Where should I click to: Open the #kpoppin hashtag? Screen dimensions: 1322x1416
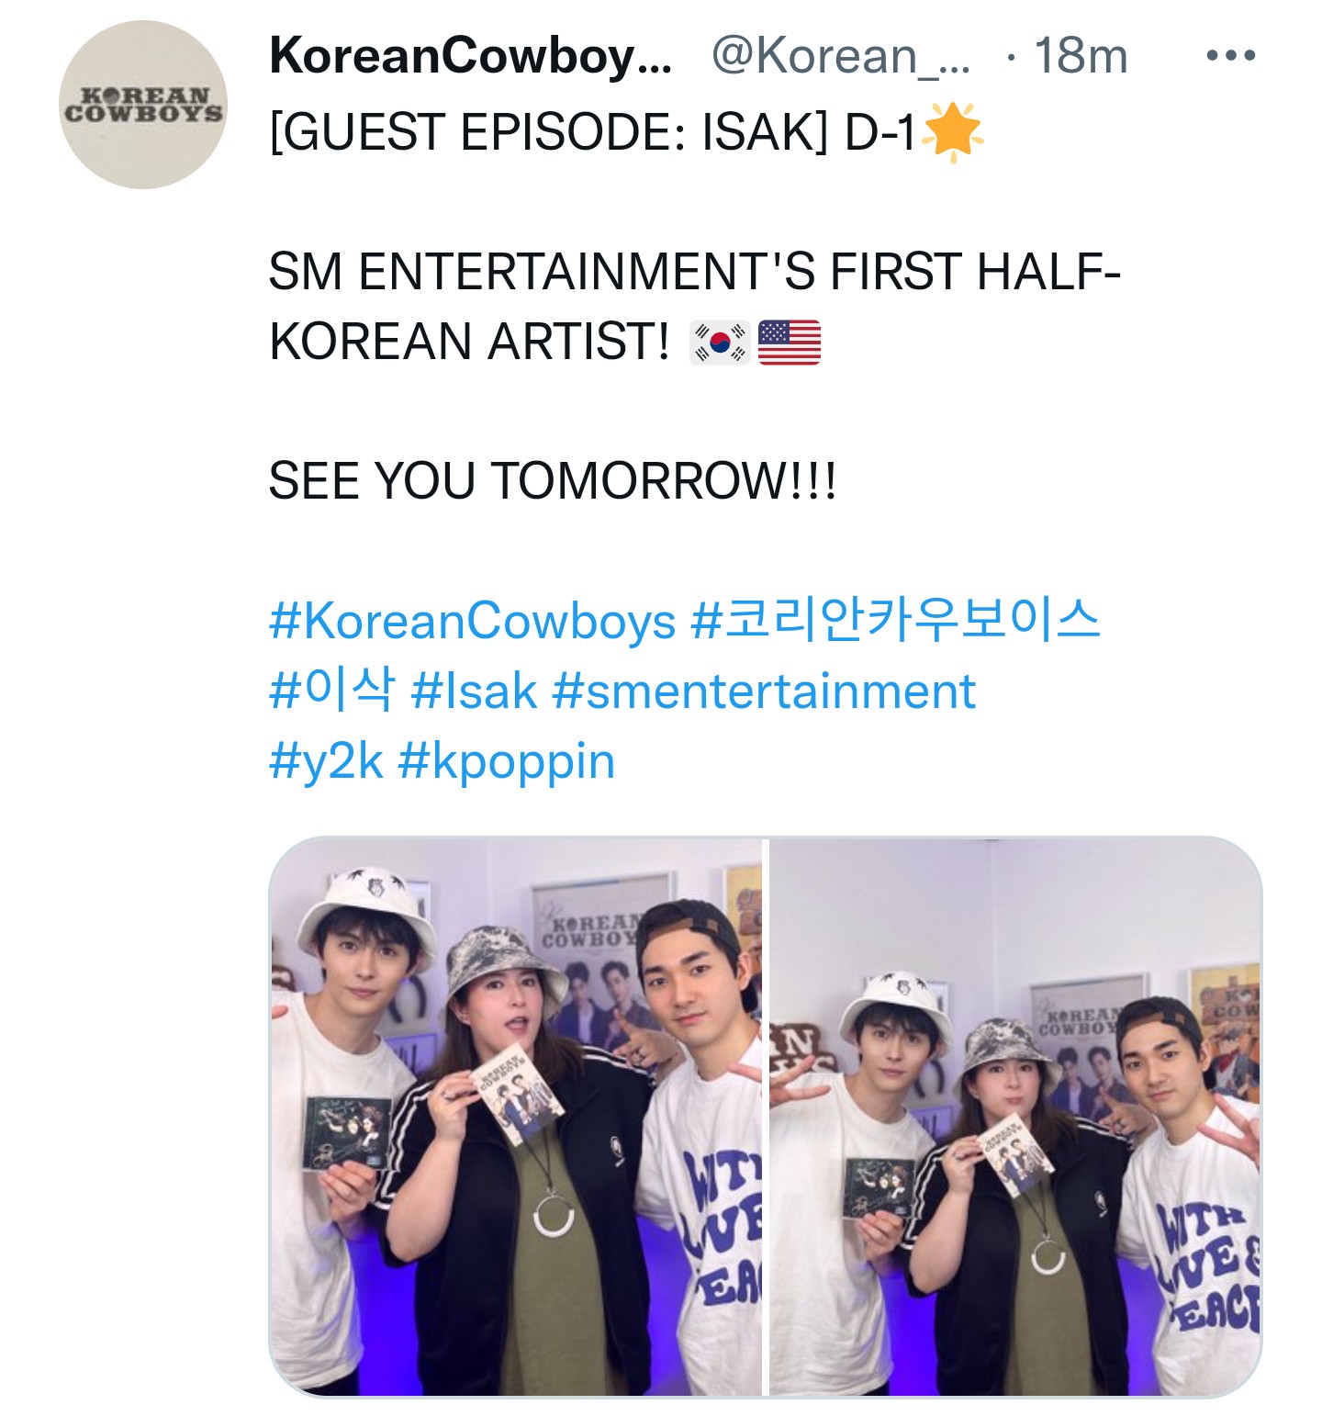tap(507, 762)
